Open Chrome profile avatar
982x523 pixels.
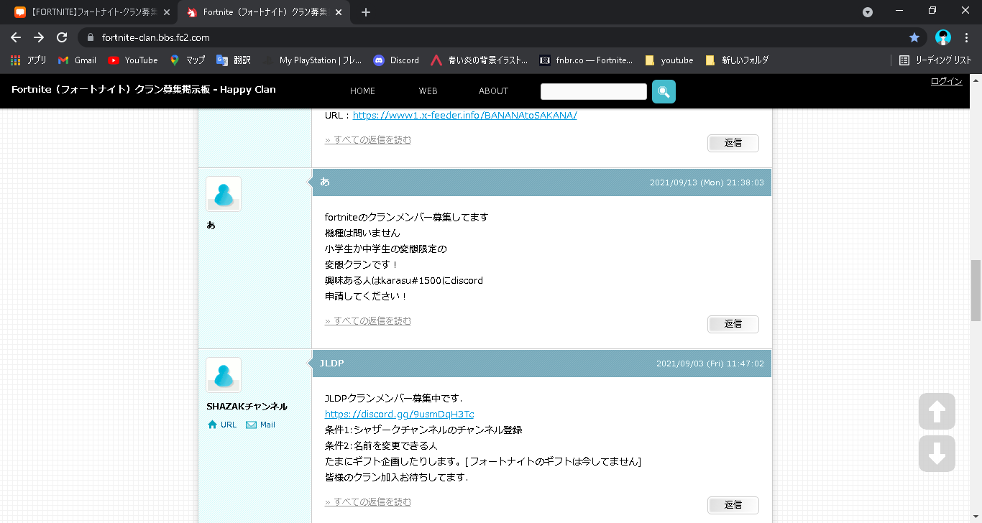943,37
